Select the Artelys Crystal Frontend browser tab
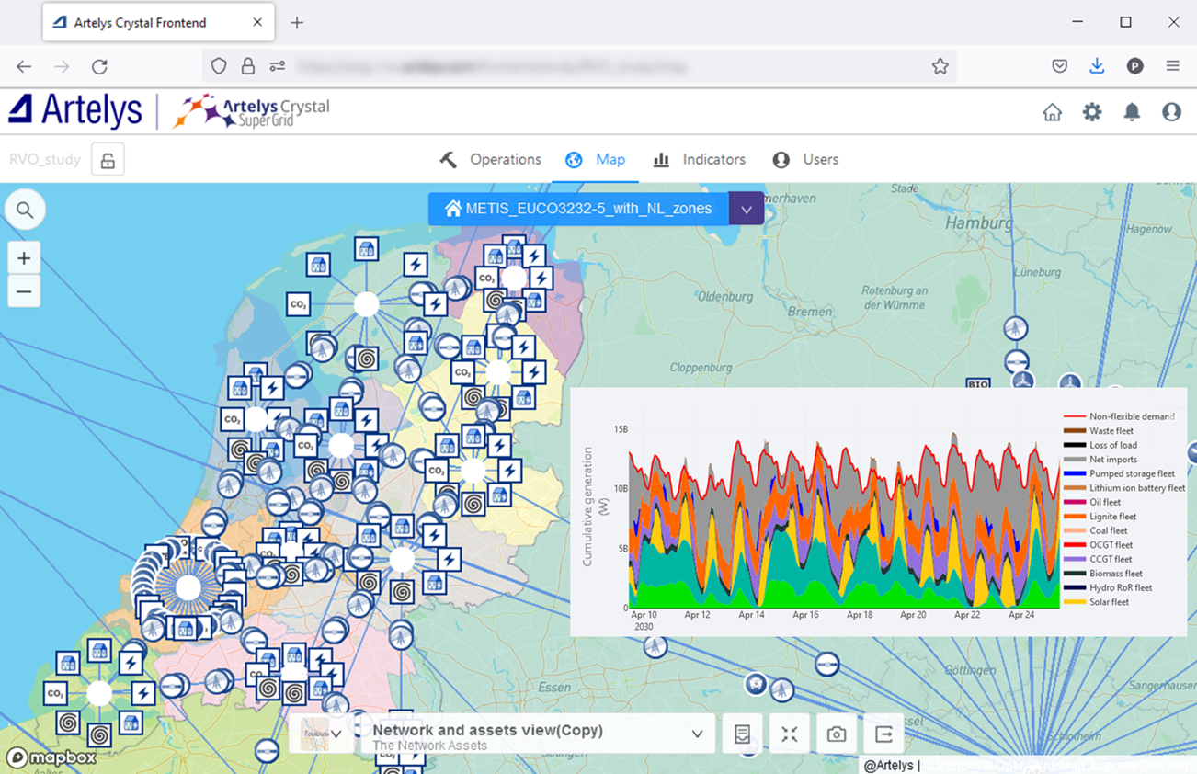The width and height of the screenshot is (1197, 774). [x=158, y=22]
